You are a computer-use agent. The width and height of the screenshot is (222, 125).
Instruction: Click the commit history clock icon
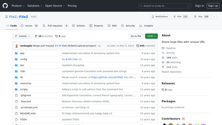point(138,46)
